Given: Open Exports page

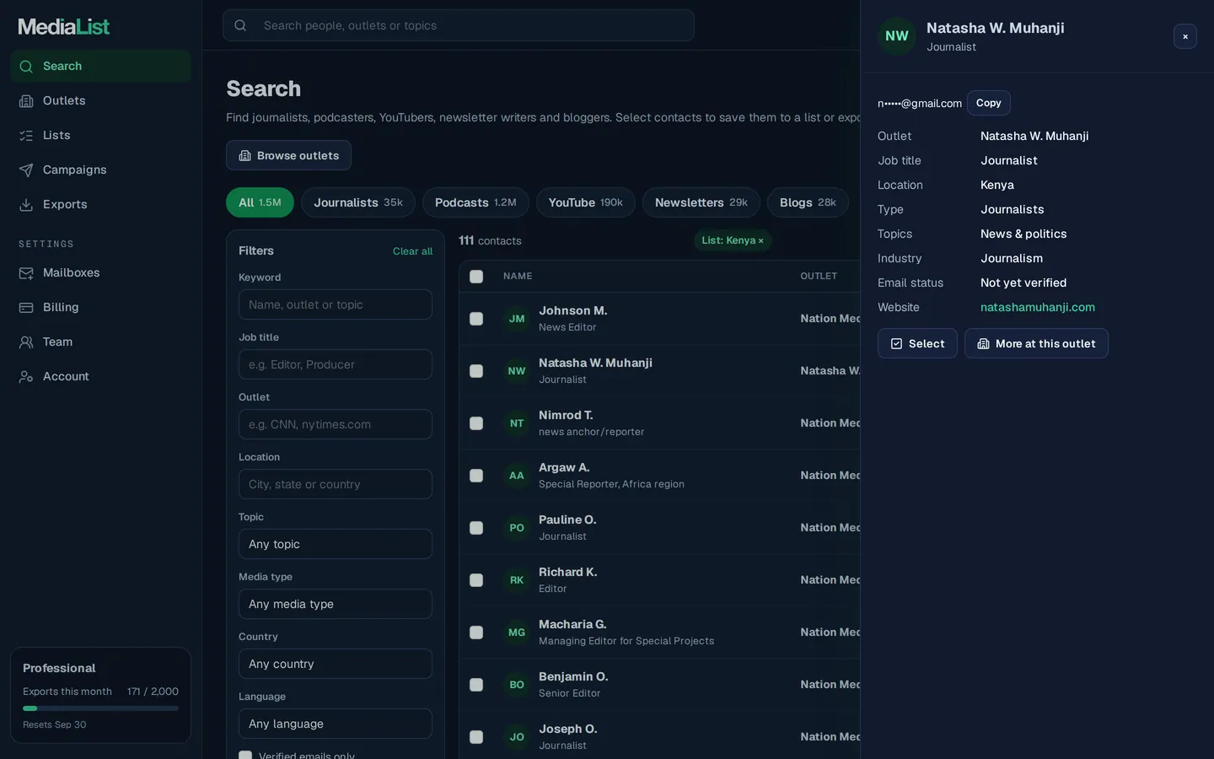Looking at the screenshot, I should 100,204.
